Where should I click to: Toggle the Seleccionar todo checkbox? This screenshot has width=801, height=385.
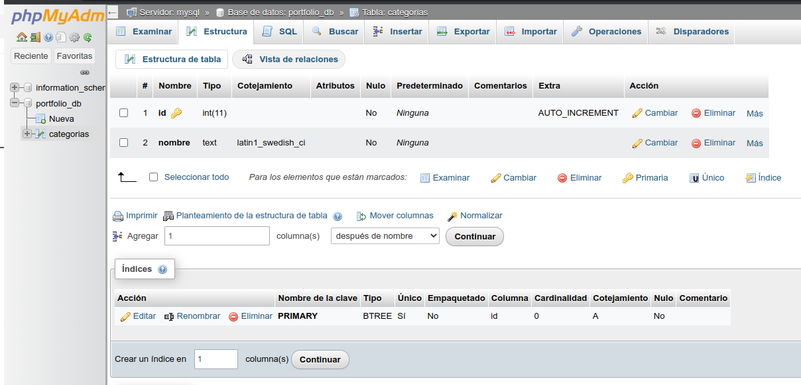pos(154,177)
